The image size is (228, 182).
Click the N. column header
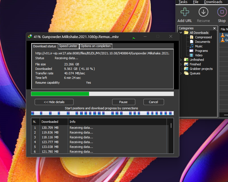tap(36, 122)
